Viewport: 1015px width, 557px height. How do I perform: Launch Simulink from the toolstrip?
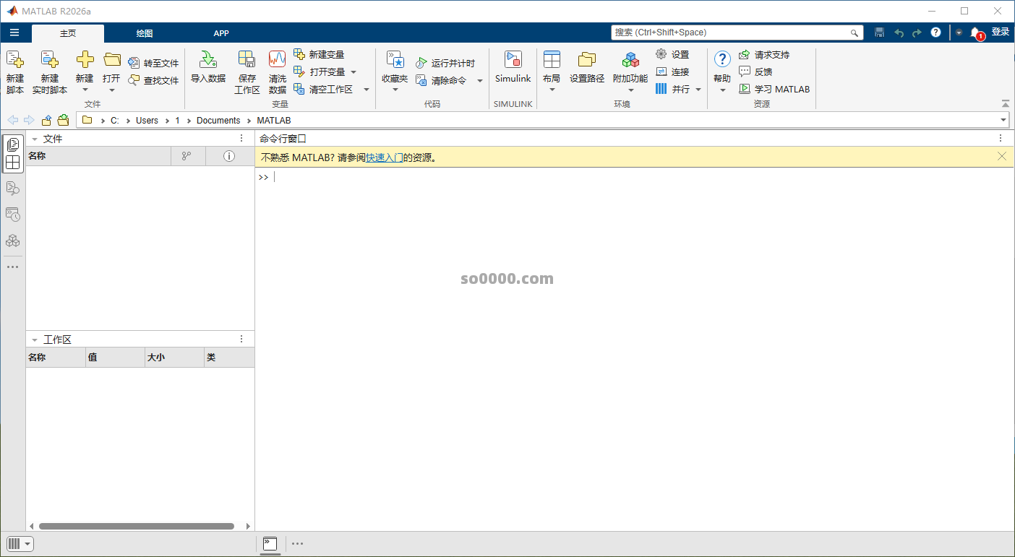pos(513,67)
